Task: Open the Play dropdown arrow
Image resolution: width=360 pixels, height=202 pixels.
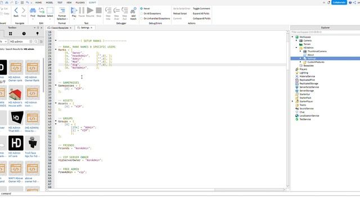Action: 74,19
